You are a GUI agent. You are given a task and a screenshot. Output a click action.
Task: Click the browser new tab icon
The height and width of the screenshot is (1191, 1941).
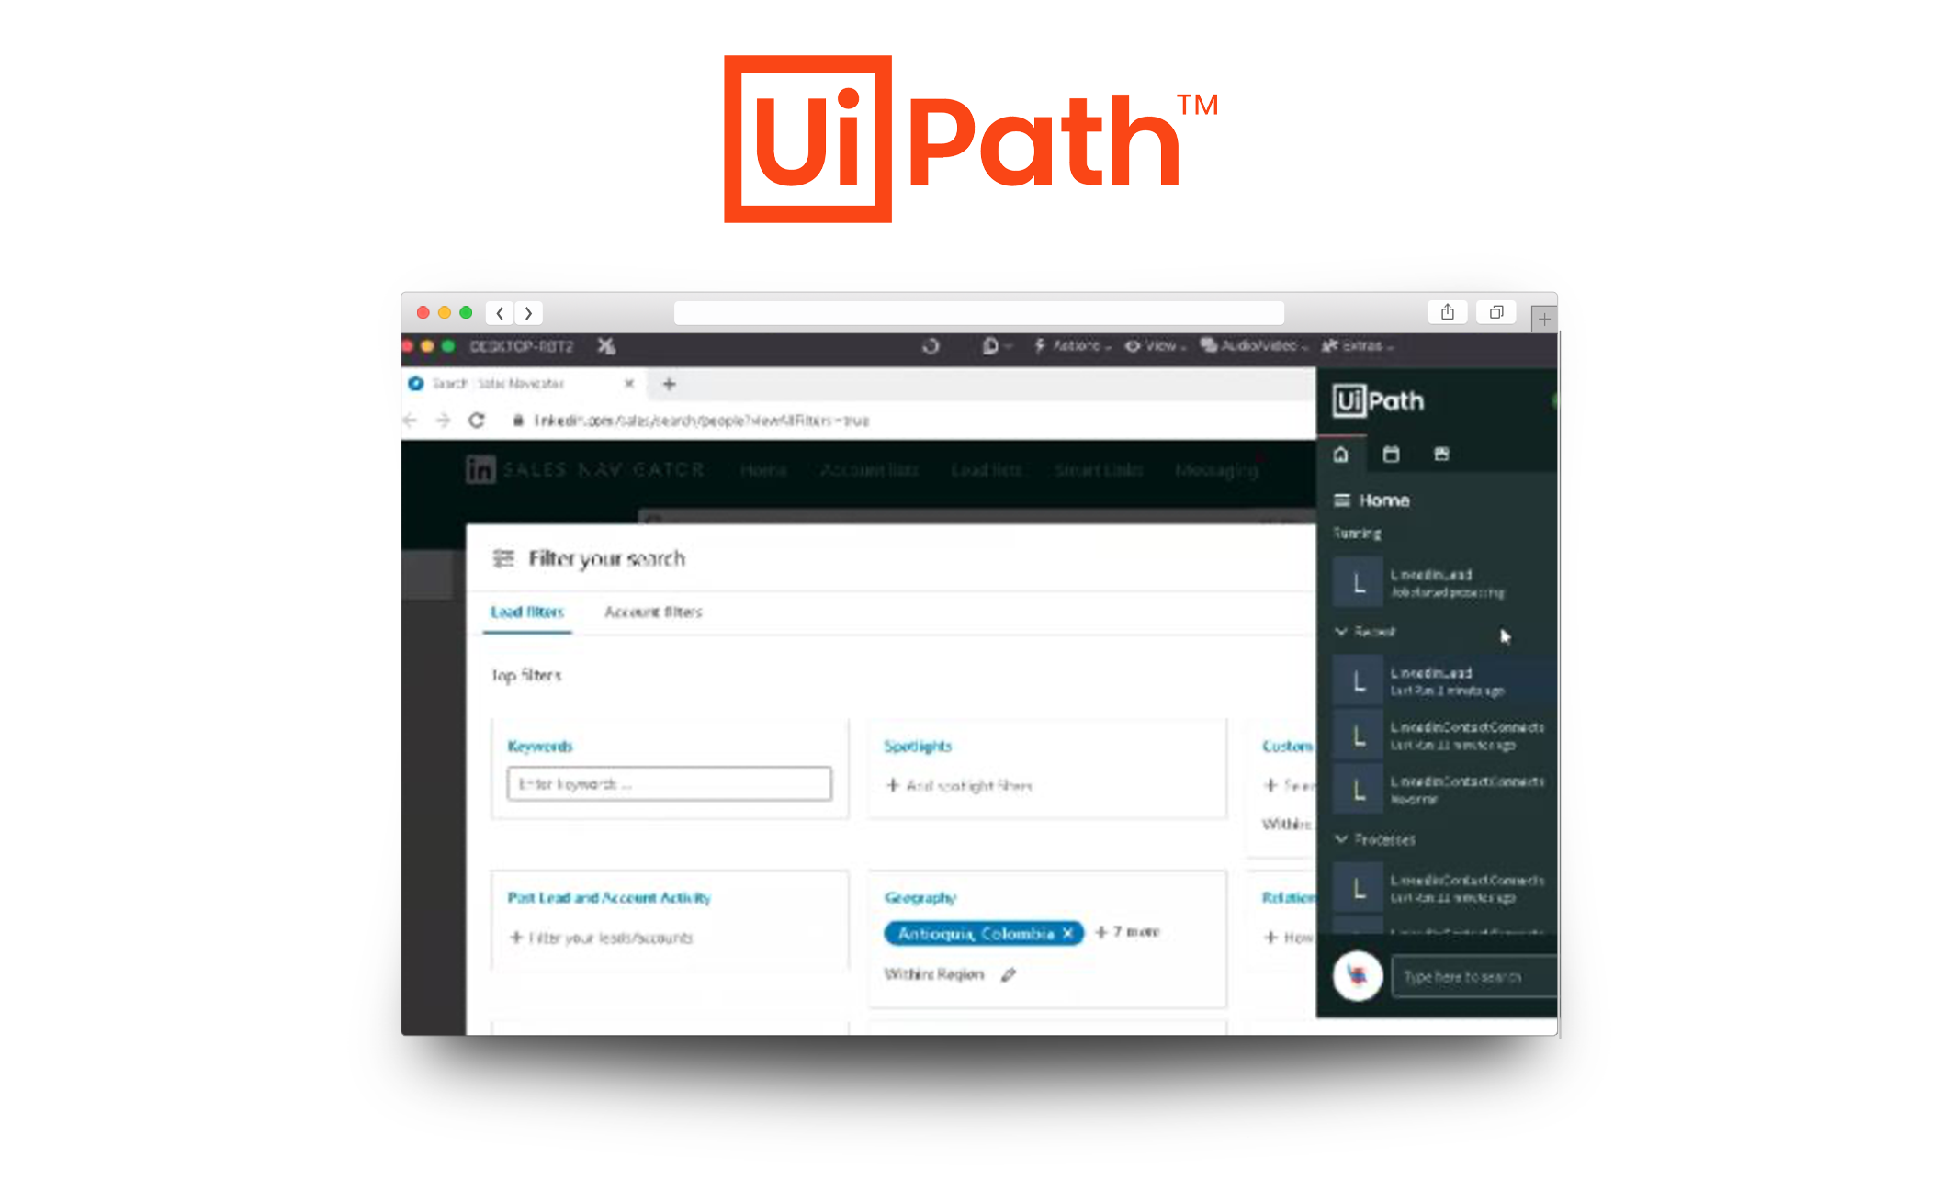(670, 383)
